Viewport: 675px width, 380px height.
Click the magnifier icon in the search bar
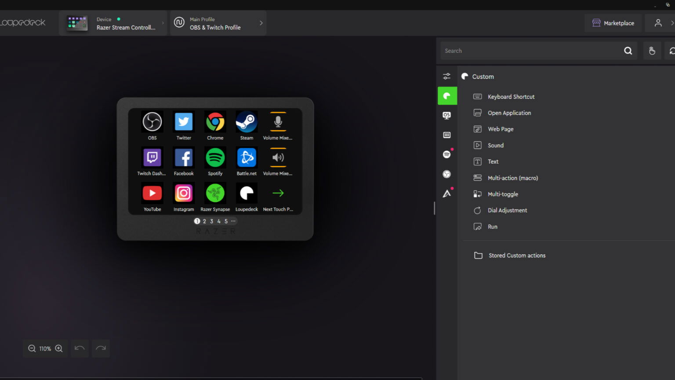(x=628, y=50)
